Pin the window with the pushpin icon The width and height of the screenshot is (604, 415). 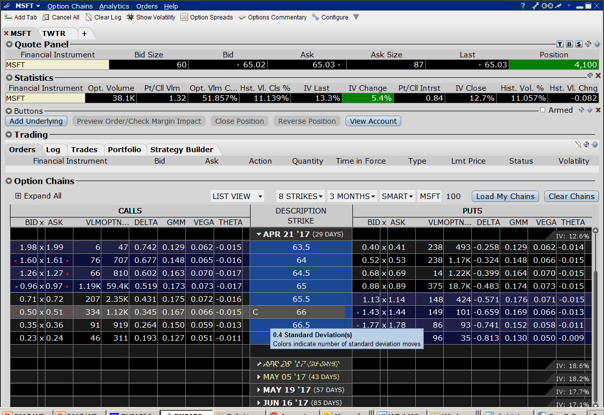point(559,6)
